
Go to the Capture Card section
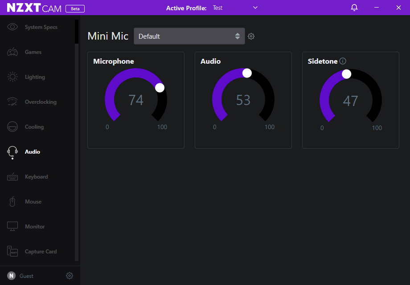[x=40, y=252]
